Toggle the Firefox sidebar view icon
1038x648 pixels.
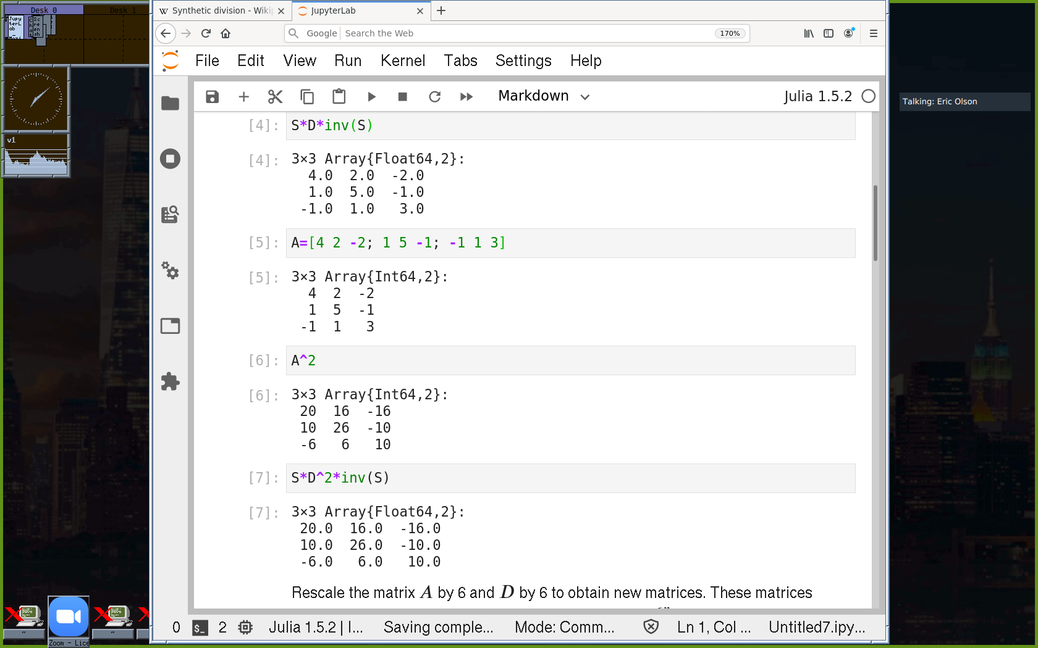click(829, 33)
